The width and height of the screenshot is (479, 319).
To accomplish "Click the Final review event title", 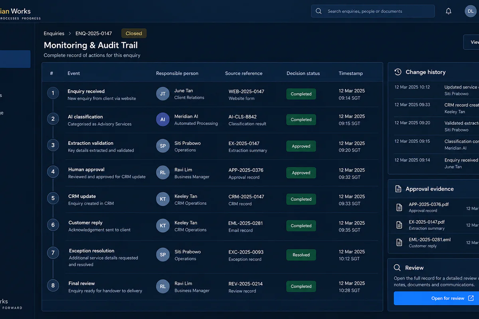I will point(81,284).
